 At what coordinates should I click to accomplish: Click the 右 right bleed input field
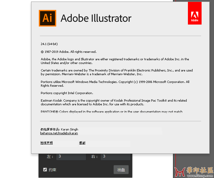click(x=116, y=157)
